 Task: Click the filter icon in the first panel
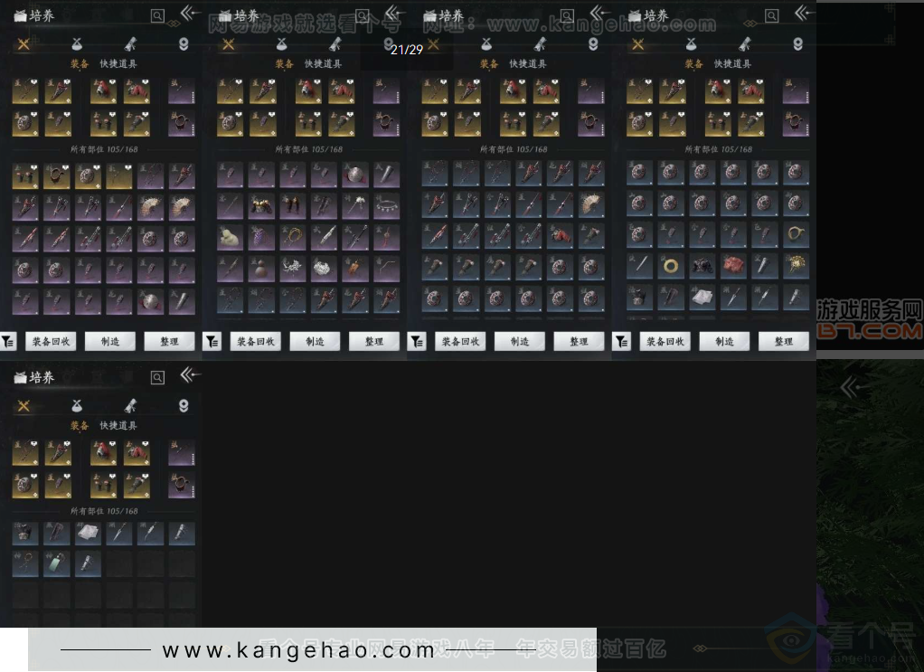point(7,341)
